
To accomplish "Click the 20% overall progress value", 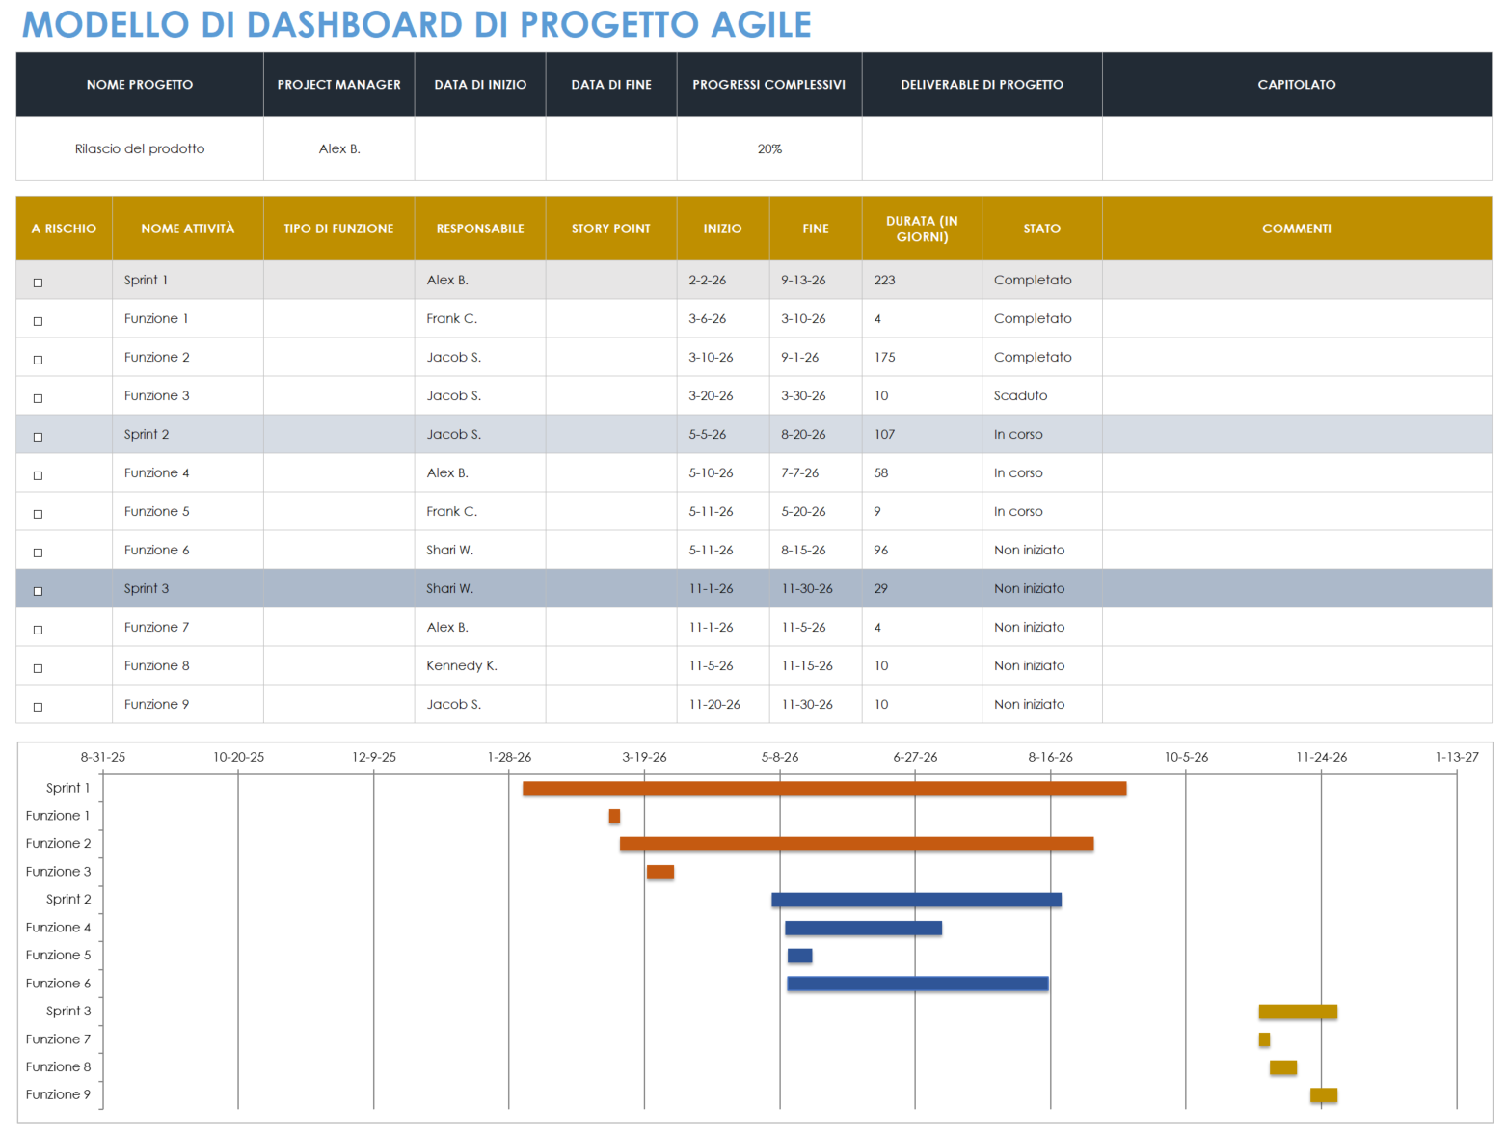I will [x=769, y=148].
